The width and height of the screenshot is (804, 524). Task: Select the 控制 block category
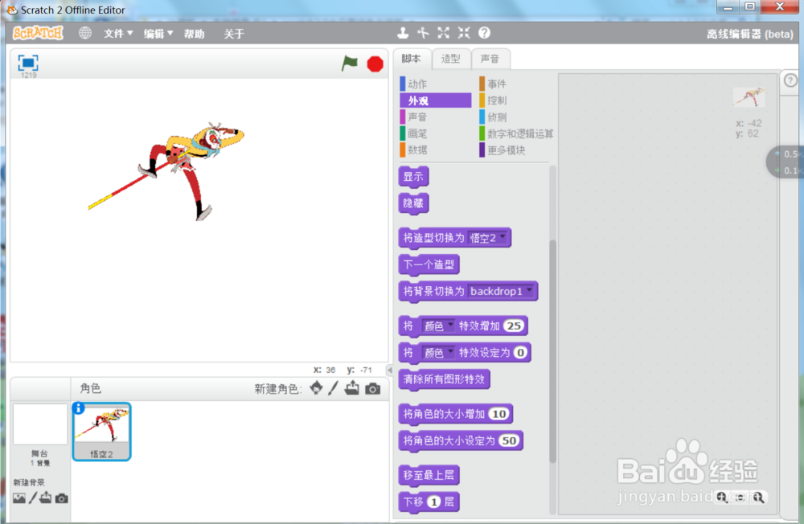click(516, 100)
